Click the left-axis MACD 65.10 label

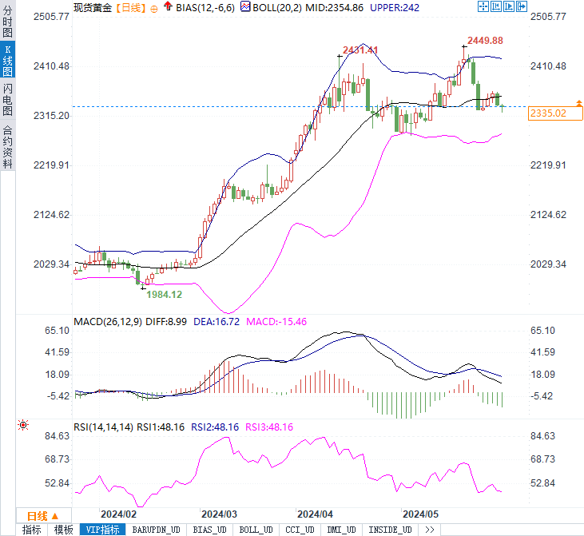[57, 331]
